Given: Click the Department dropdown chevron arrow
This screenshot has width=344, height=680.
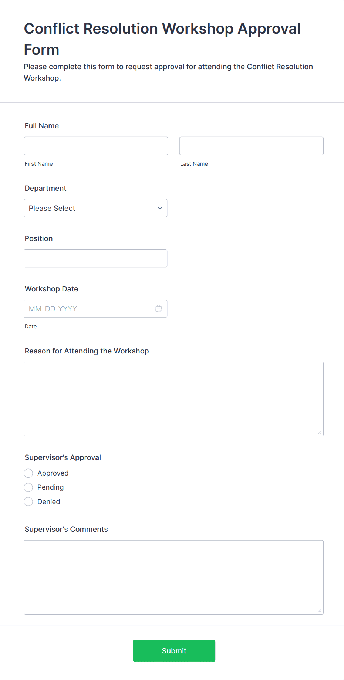Looking at the screenshot, I should 160,208.
